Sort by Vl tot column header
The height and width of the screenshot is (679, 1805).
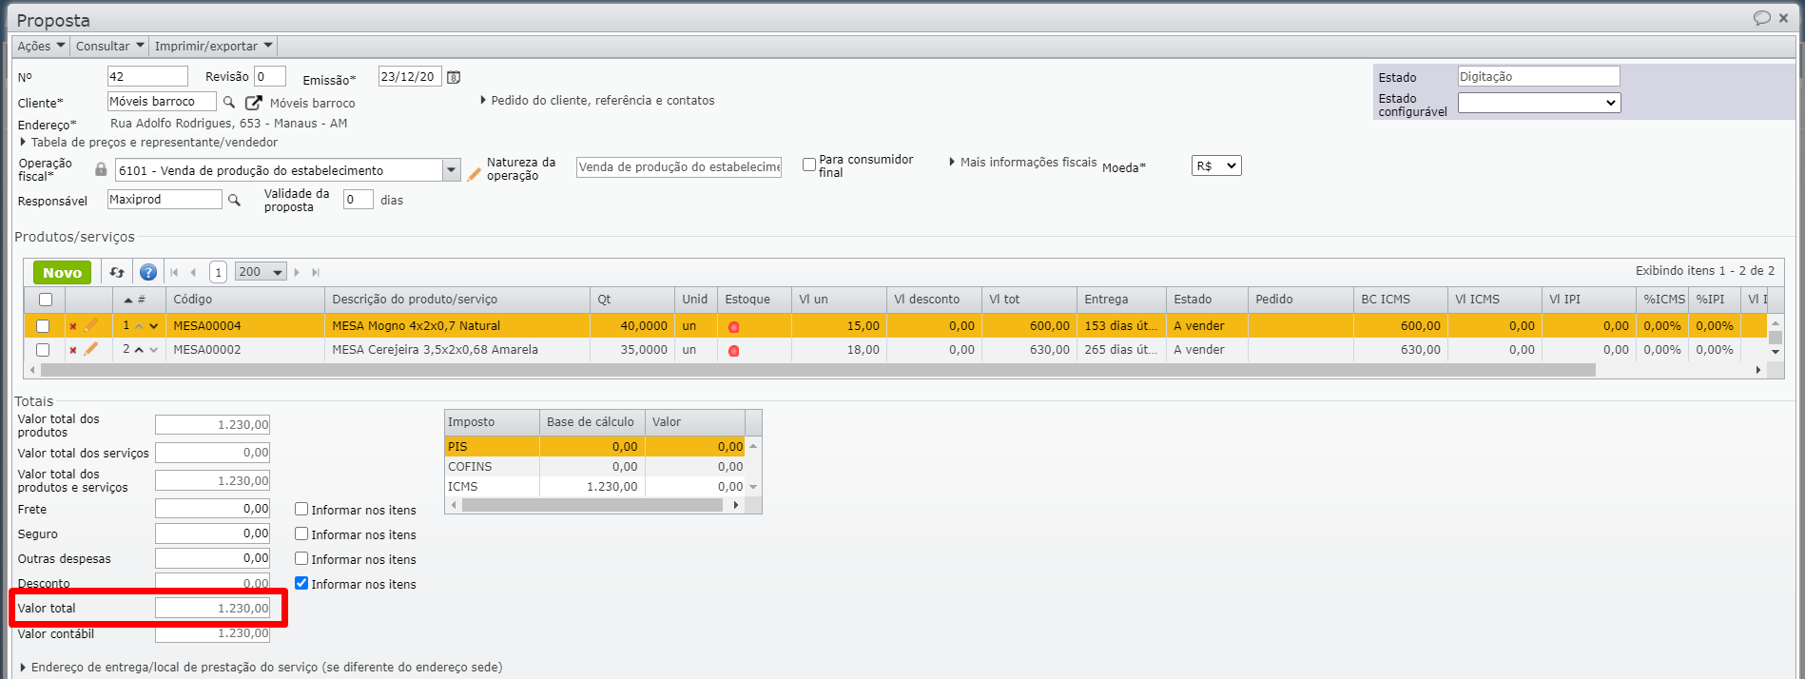[x=1028, y=300]
